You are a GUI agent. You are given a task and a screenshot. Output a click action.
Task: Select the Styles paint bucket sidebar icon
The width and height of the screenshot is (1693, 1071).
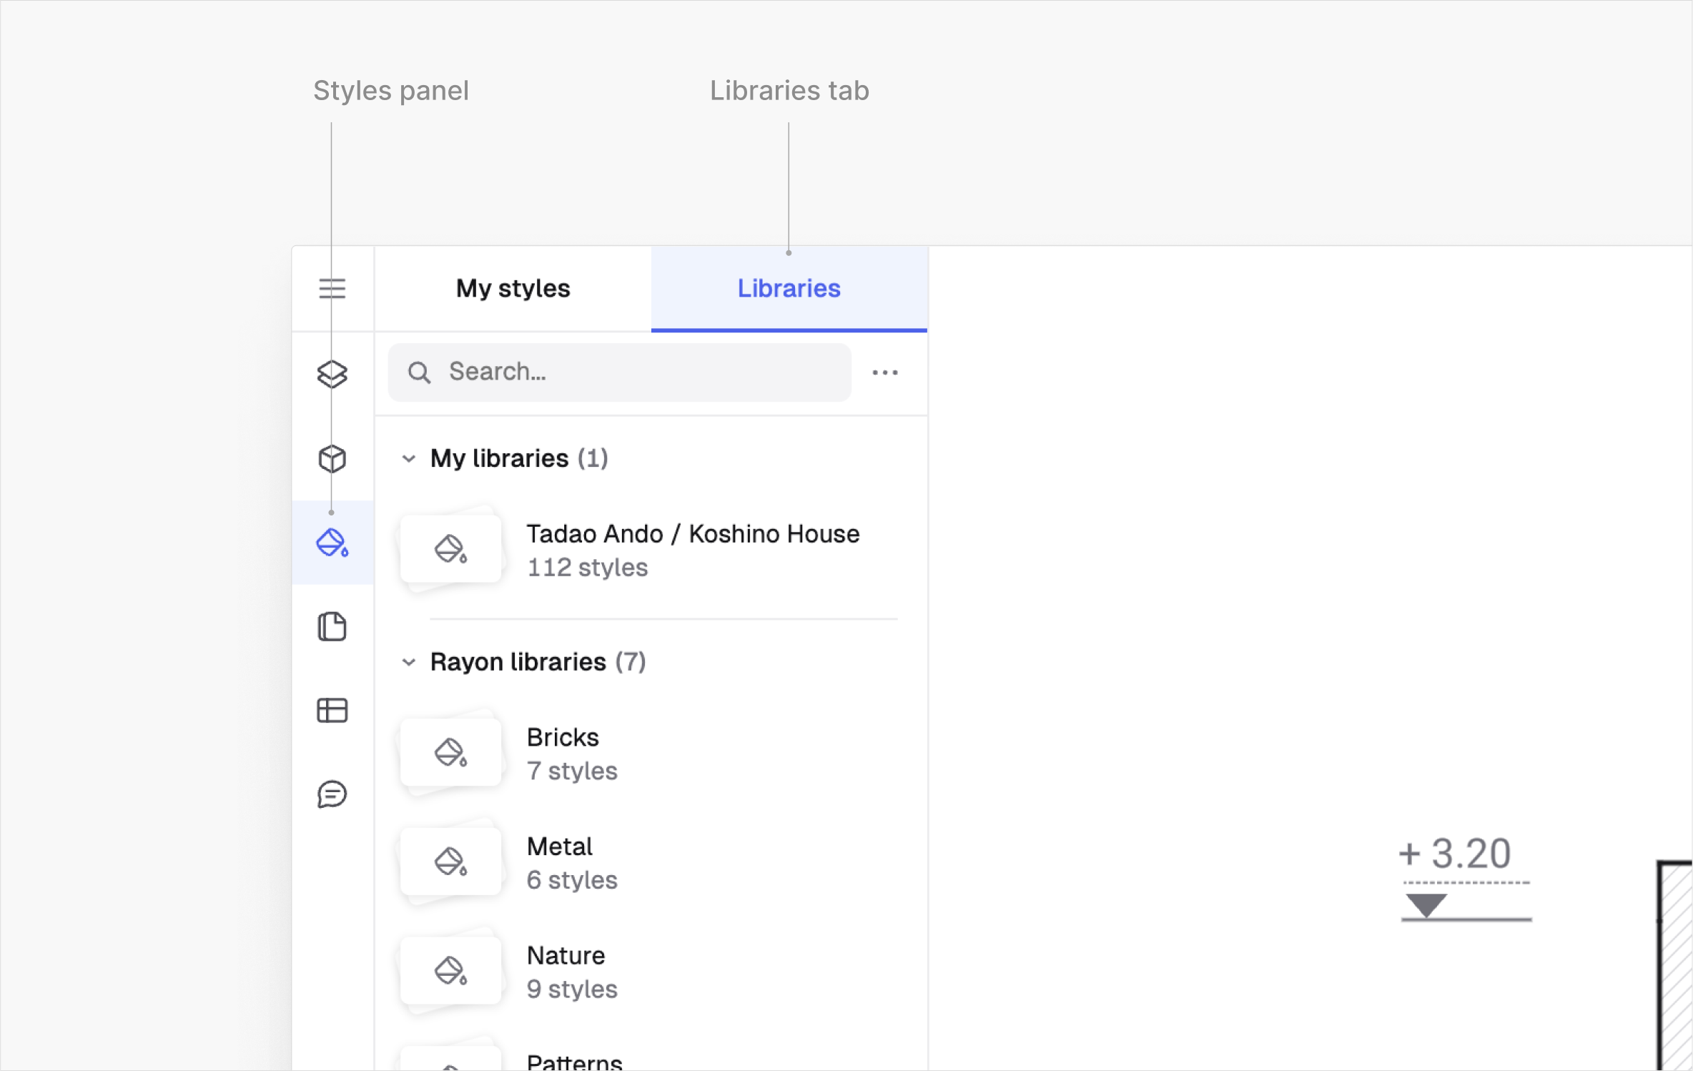332,543
